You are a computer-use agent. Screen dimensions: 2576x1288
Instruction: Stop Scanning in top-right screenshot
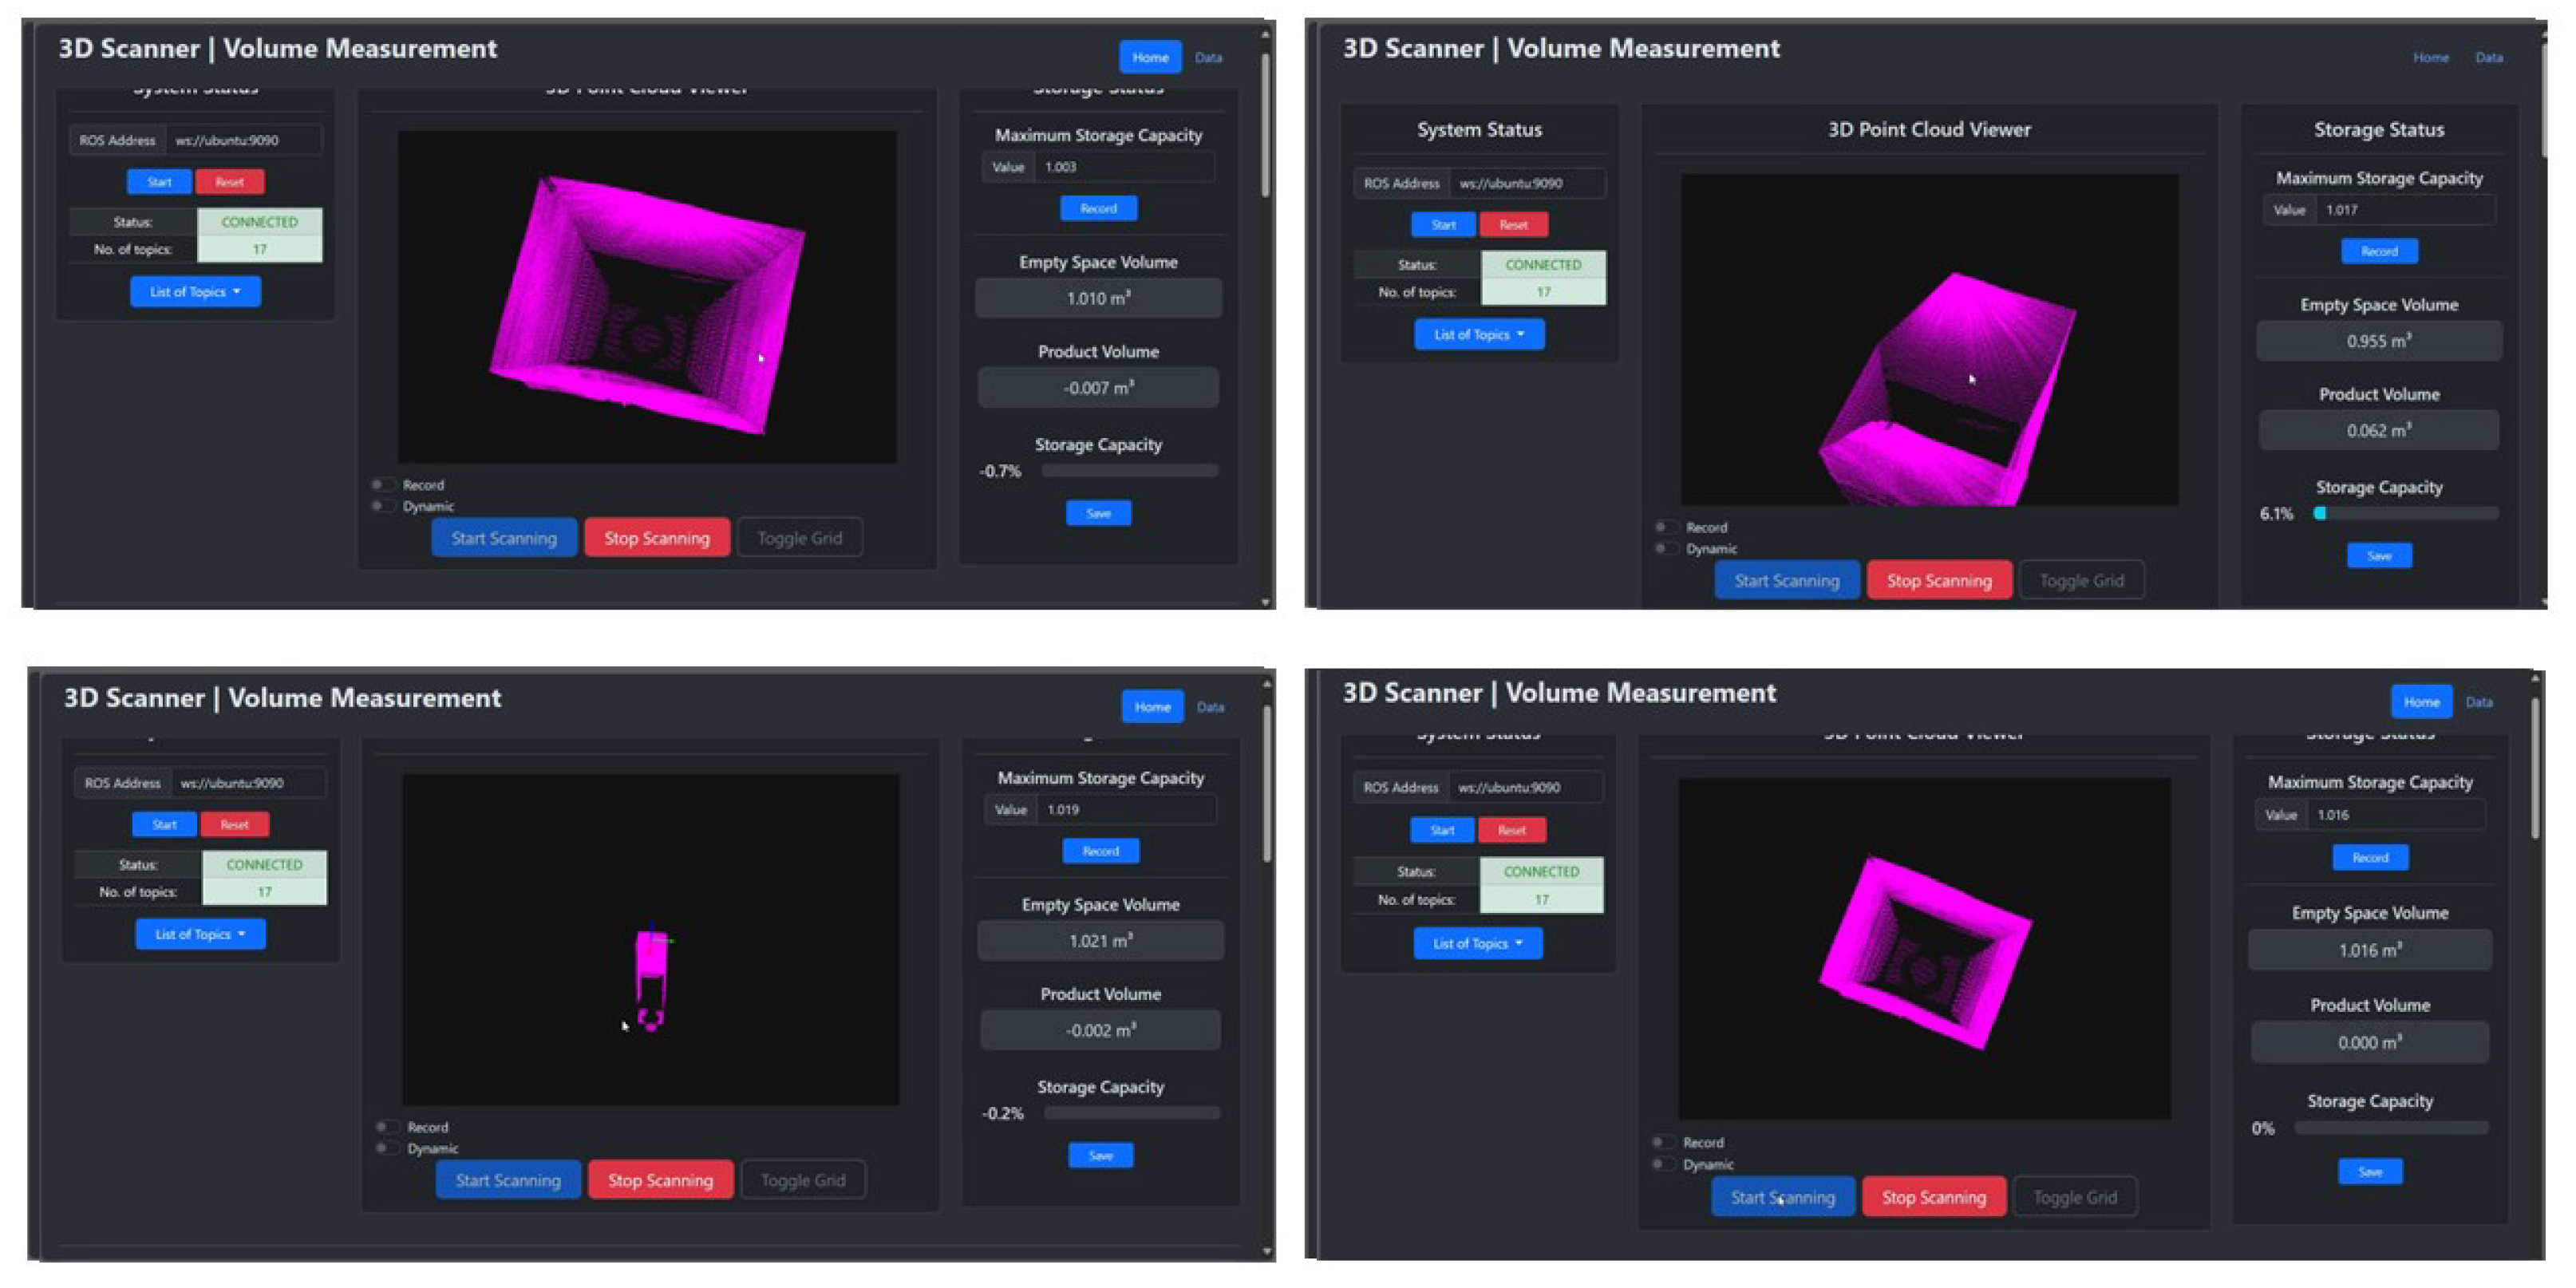[x=1939, y=580]
